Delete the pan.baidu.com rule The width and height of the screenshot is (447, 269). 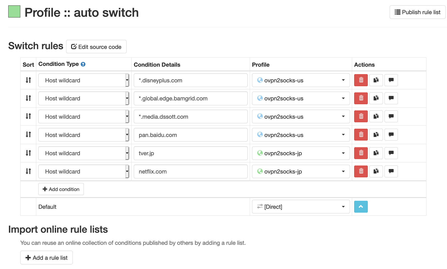click(361, 135)
